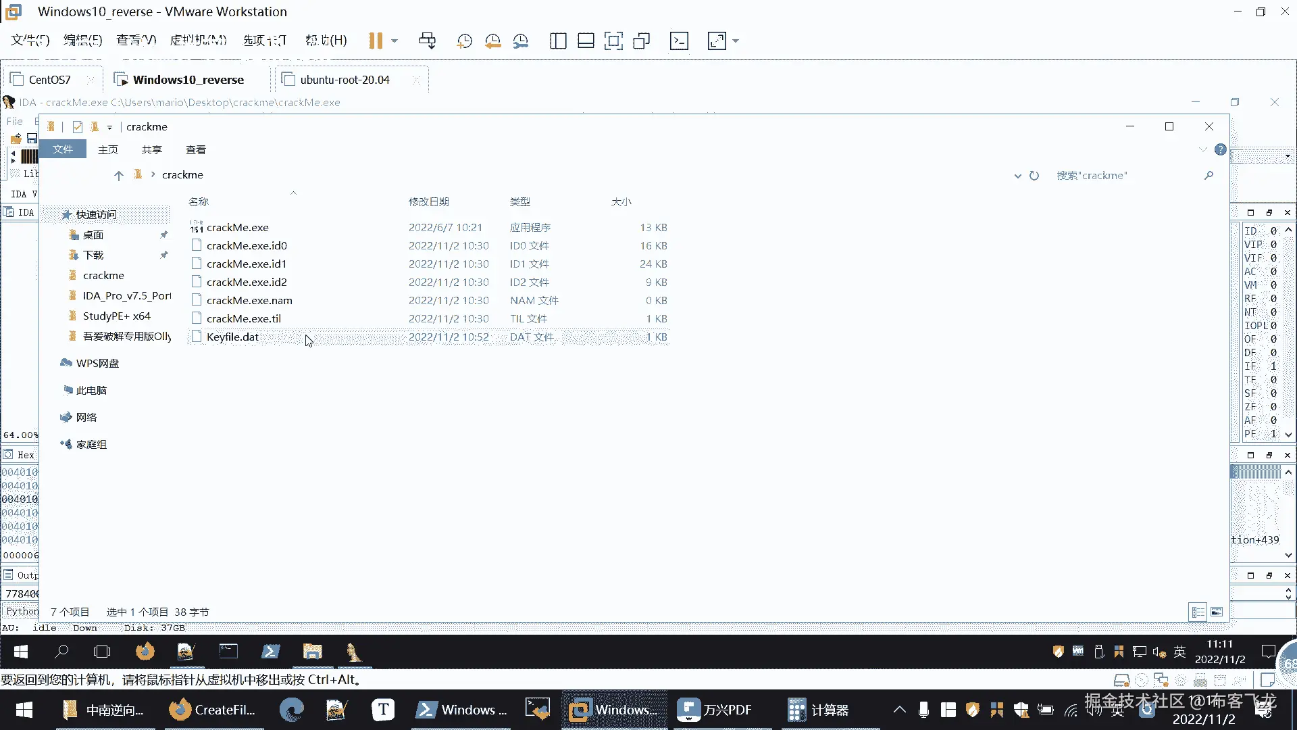Image resolution: width=1297 pixels, height=730 pixels.
Task: Switch to ubuntu-root-20.04 VM tab
Action: (345, 80)
